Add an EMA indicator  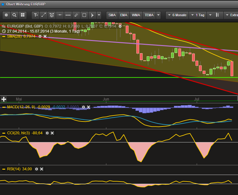pyautogui.click(x=124, y=15)
